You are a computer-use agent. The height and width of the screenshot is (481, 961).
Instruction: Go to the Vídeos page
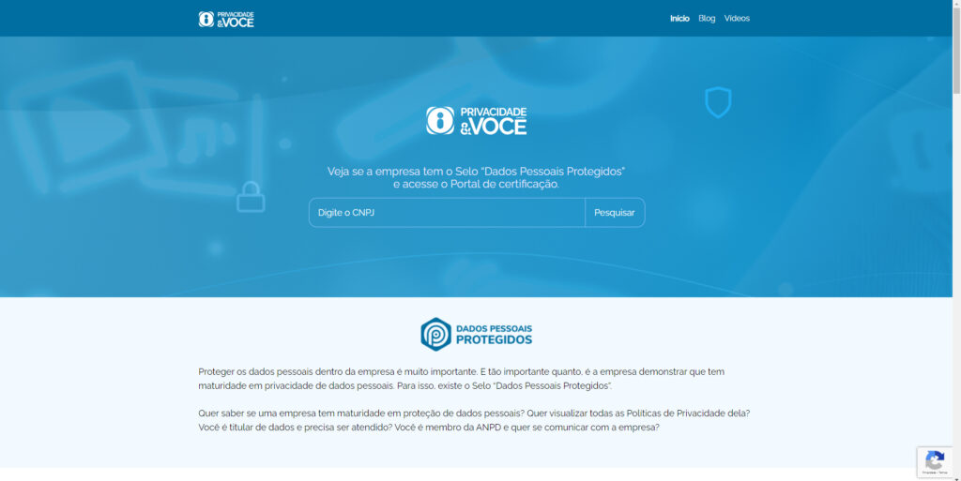pos(737,19)
